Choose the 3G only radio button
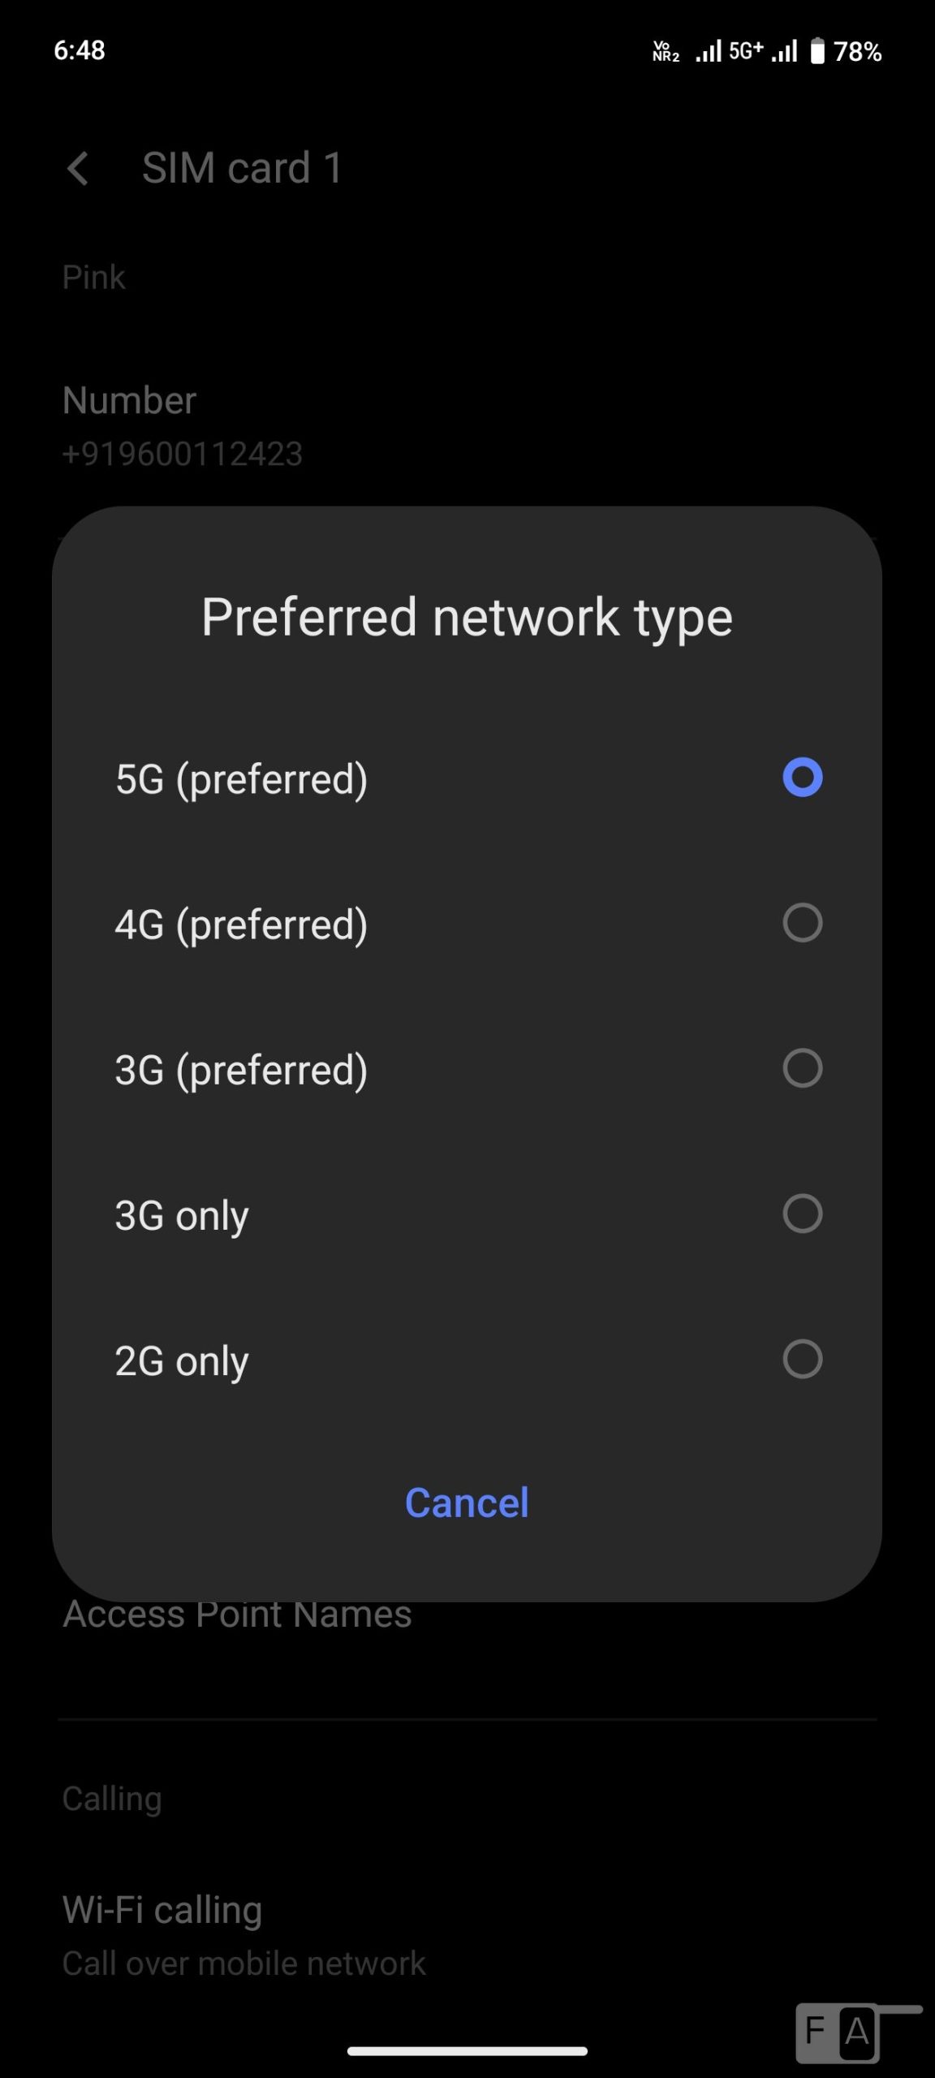Viewport: 935px width, 2078px height. pyautogui.click(x=802, y=1214)
